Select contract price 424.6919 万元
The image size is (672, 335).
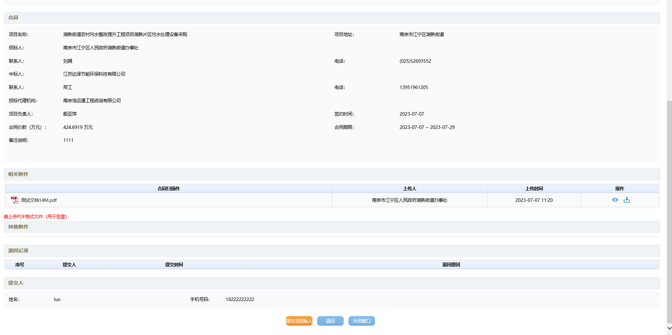pyautogui.click(x=78, y=127)
